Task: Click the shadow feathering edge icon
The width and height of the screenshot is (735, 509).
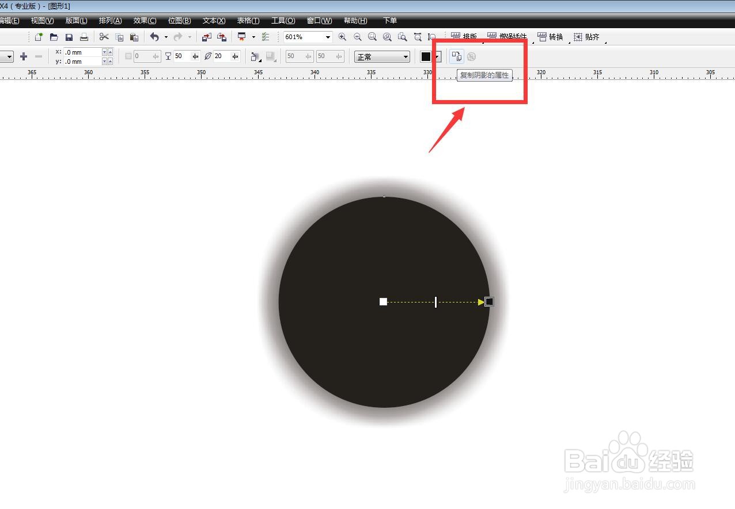Action: [x=271, y=56]
